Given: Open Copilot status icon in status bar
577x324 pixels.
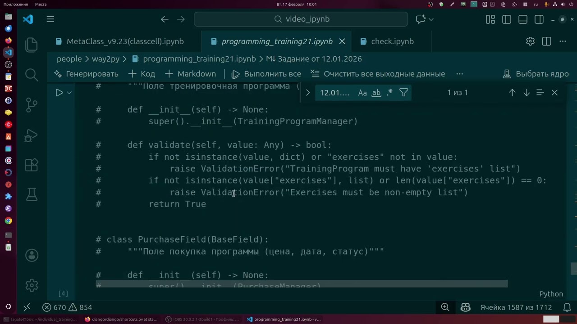Looking at the screenshot, I should tap(465, 307).
